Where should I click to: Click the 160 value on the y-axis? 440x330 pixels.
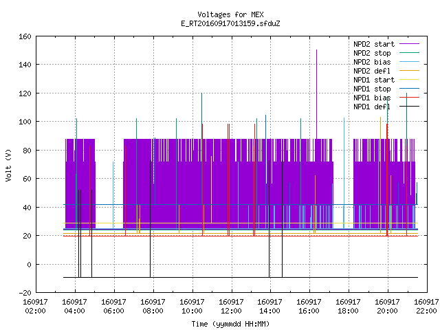coord(25,36)
